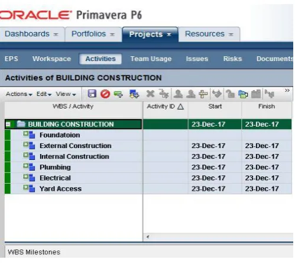Open the Issues page
Image resolution: width=295 pixels, height=263 pixels.
[197, 59]
